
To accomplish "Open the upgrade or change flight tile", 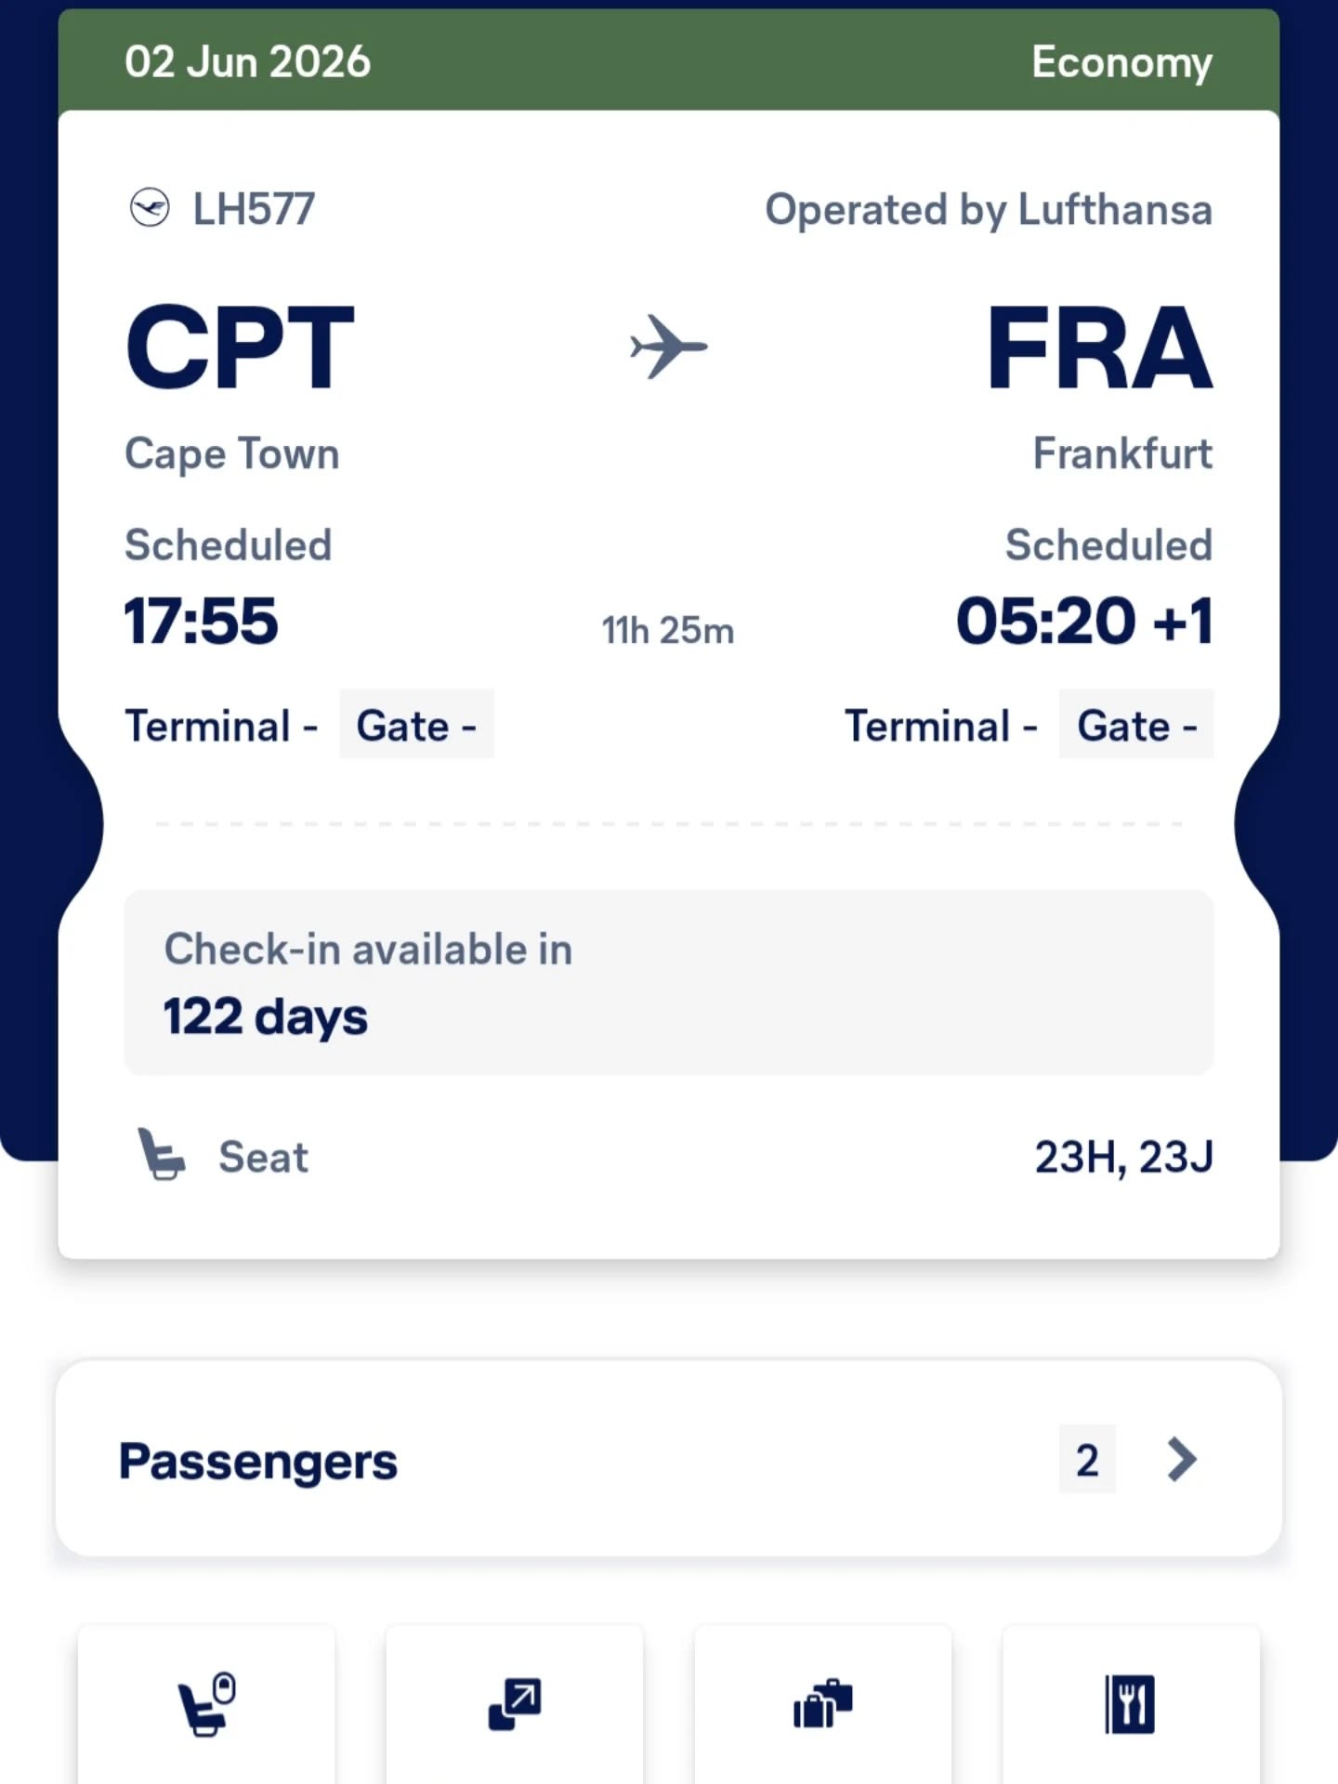I will [x=515, y=1704].
